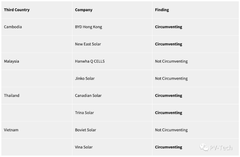Click the PV-Tech watermark text
Image resolution: width=240 pixels, height=157 pixels.
click(x=221, y=148)
